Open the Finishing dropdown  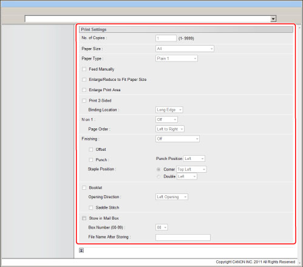[x=177, y=139]
